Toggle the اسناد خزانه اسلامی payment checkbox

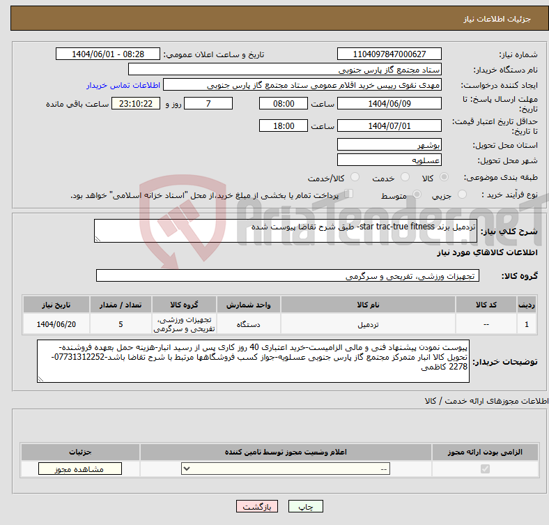tap(349, 194)
